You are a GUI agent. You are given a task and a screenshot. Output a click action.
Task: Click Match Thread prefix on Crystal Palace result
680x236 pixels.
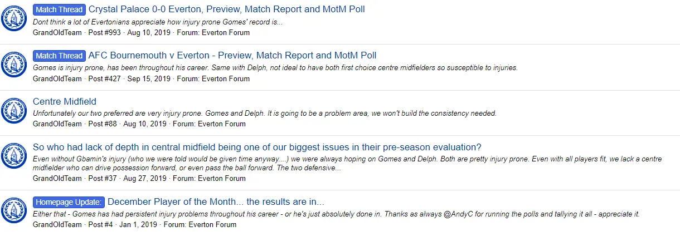coord(59,9)
